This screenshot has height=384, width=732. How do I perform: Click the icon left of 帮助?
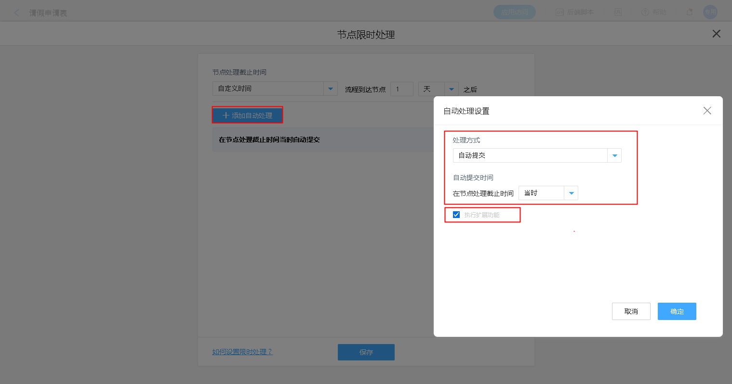click(618, 12)
